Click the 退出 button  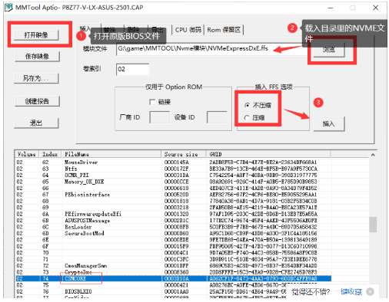(36, 123)
